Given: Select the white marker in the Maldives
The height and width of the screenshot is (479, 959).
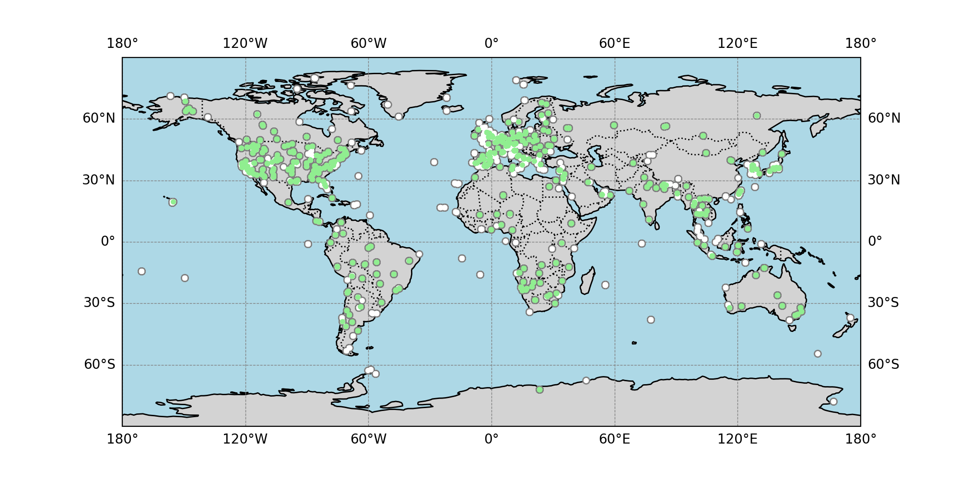Looking at the screenshot, I should click(x=642, y=244).
